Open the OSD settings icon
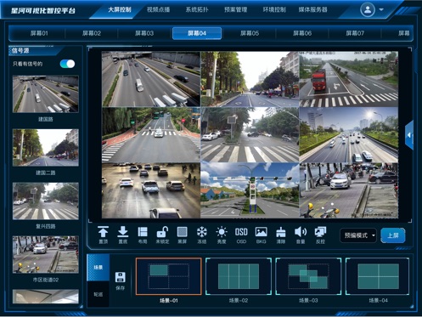This screenshot has width=422, height=317. click(x=241, y=235)
